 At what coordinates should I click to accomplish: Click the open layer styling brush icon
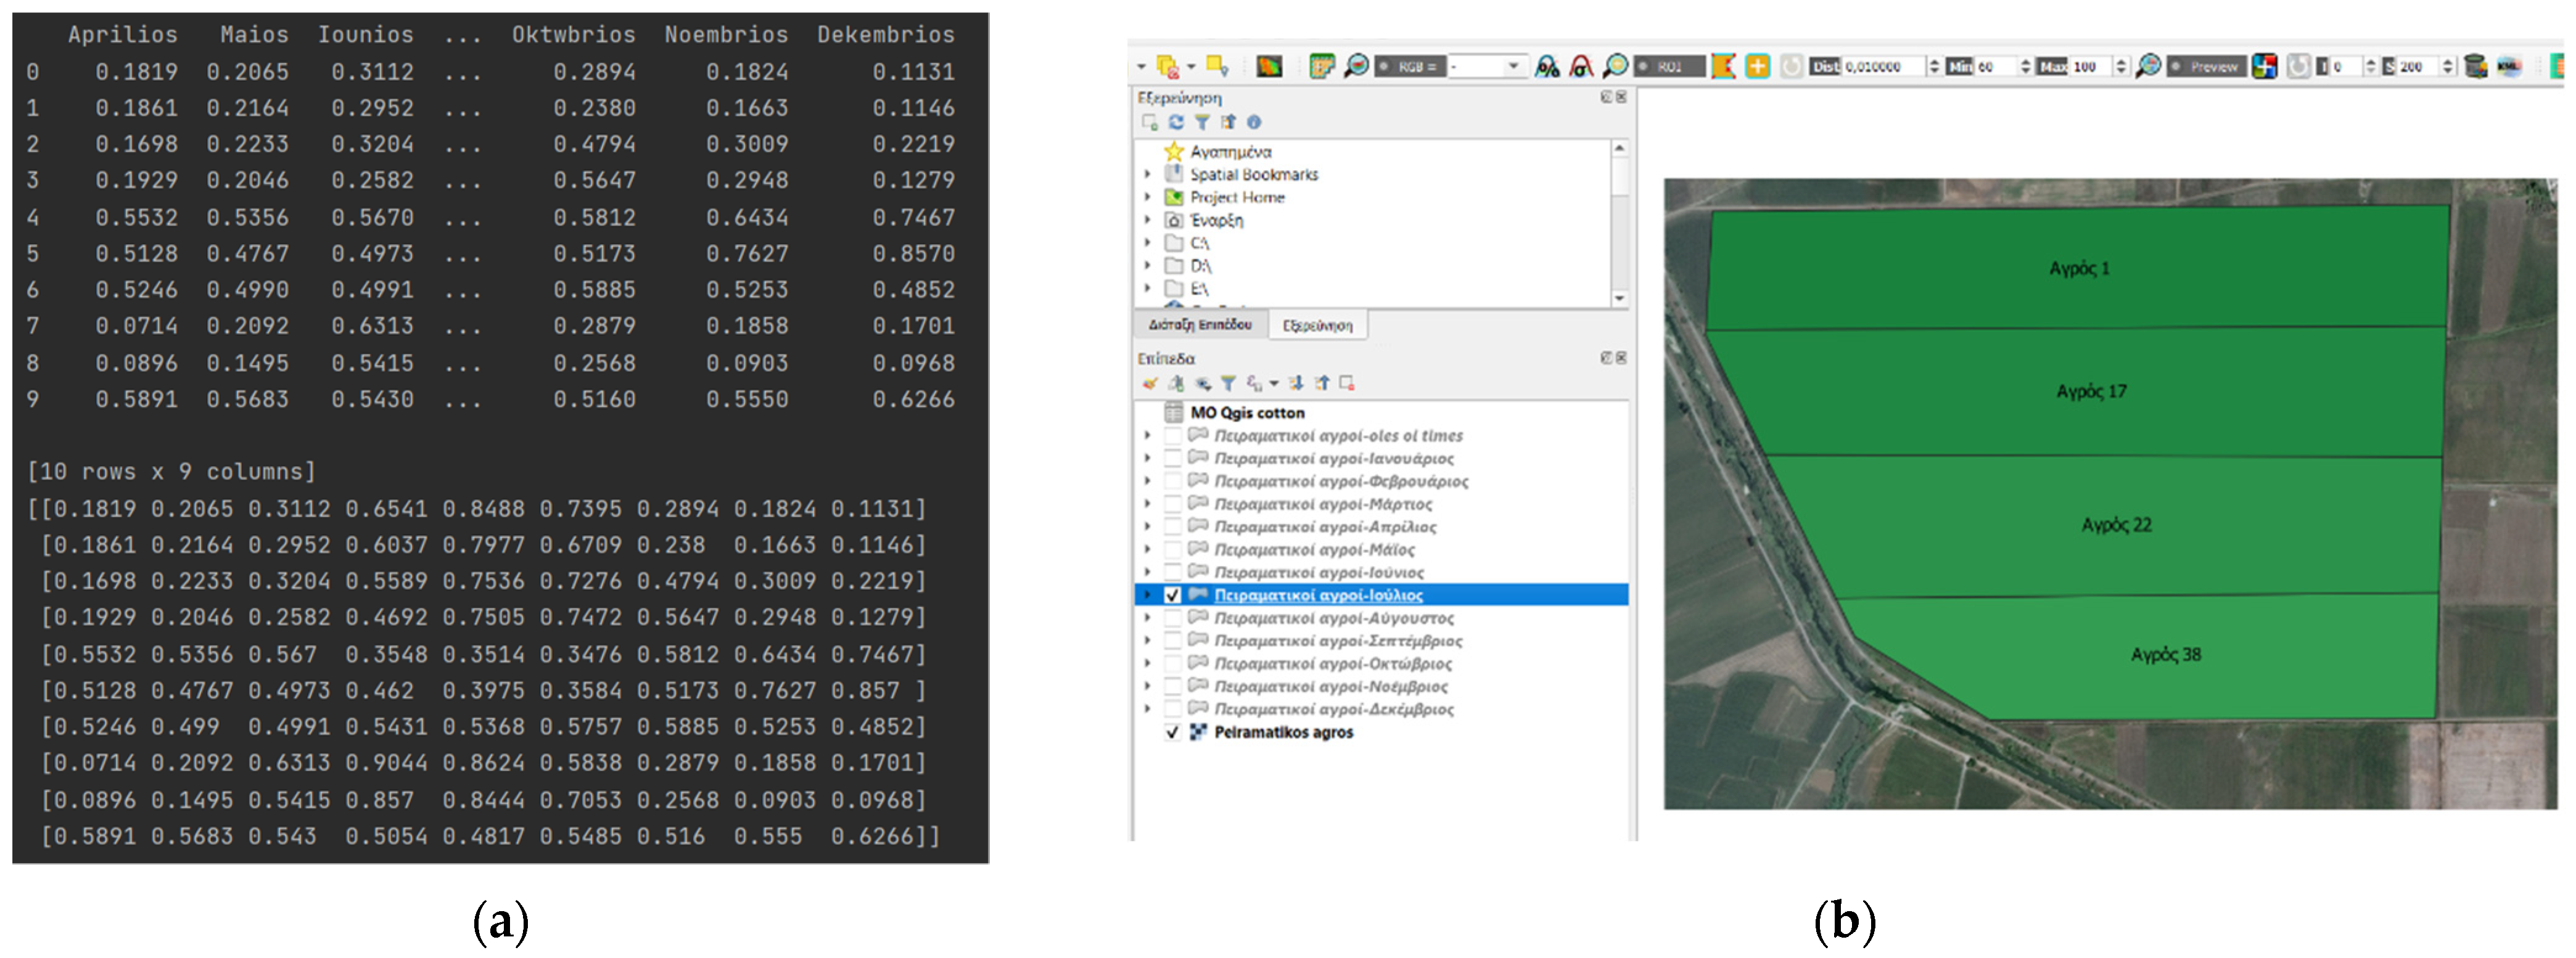1150,383
